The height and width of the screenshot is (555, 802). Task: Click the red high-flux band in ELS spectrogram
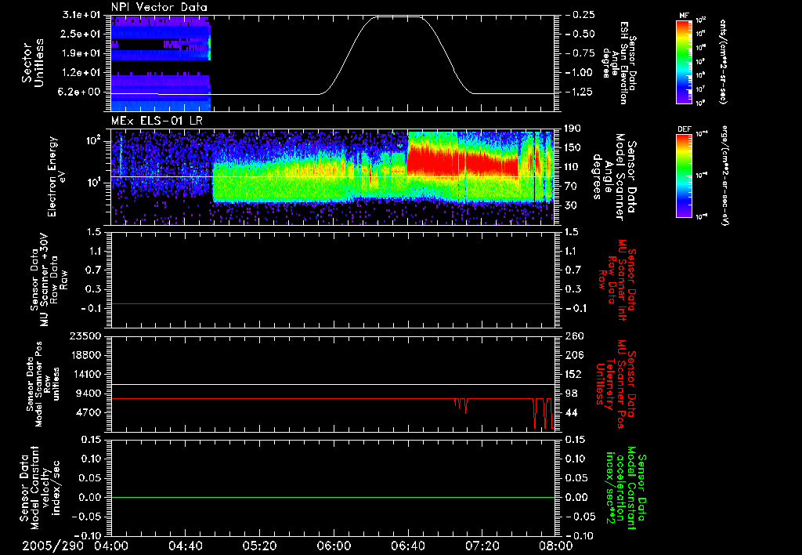(462, 161)
